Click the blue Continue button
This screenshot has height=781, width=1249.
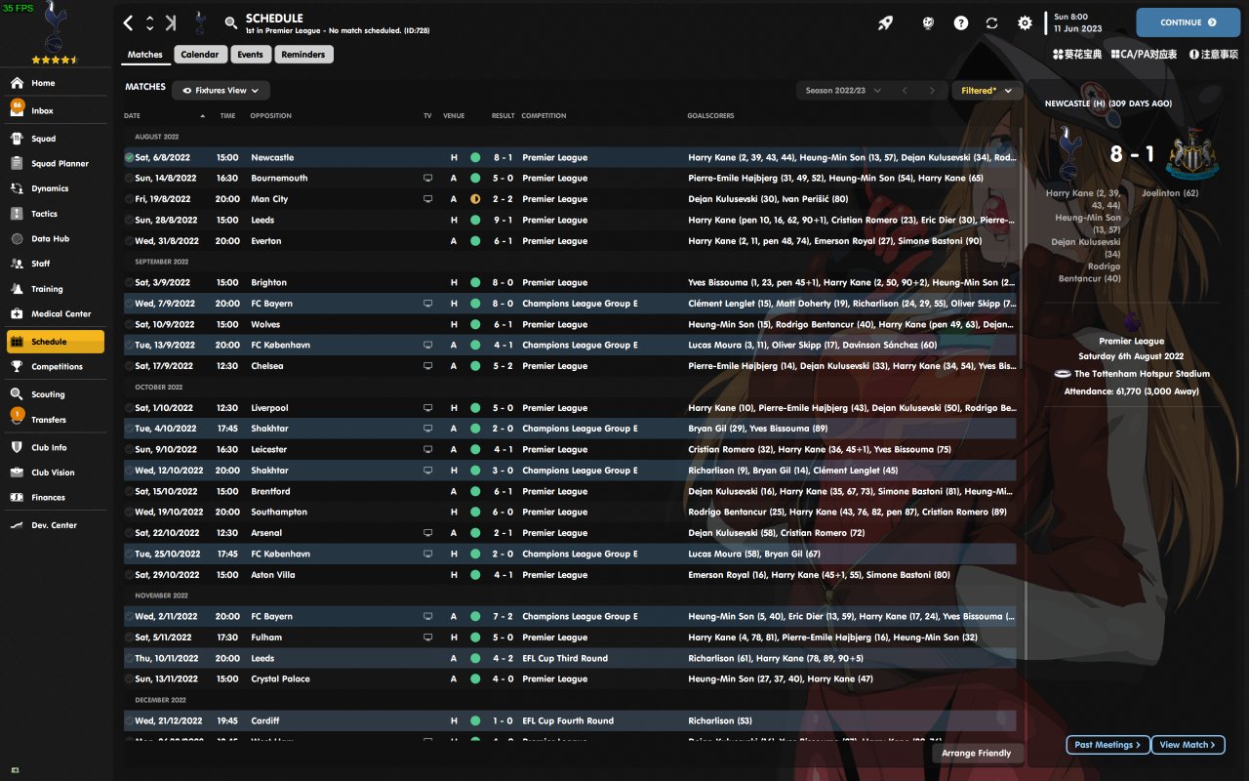(x=1188, y=22)
